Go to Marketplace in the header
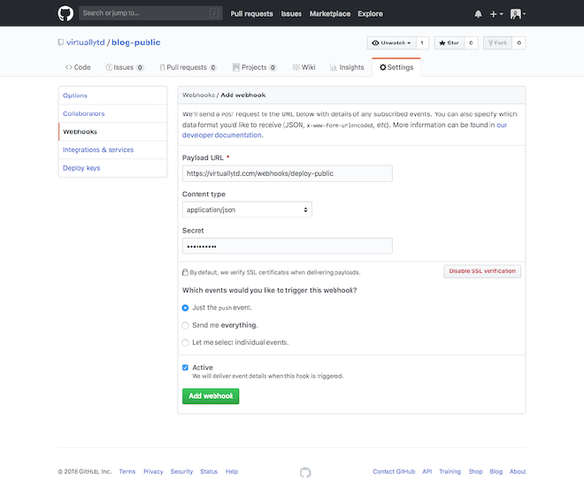This screenshot has height=503, width=584. pyautogui.click(x=330, y=14)
